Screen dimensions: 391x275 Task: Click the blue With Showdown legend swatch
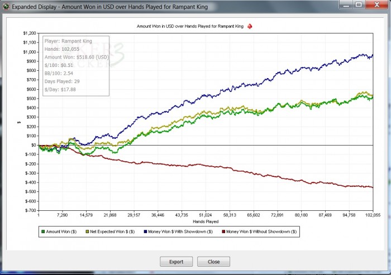[145, 231]
